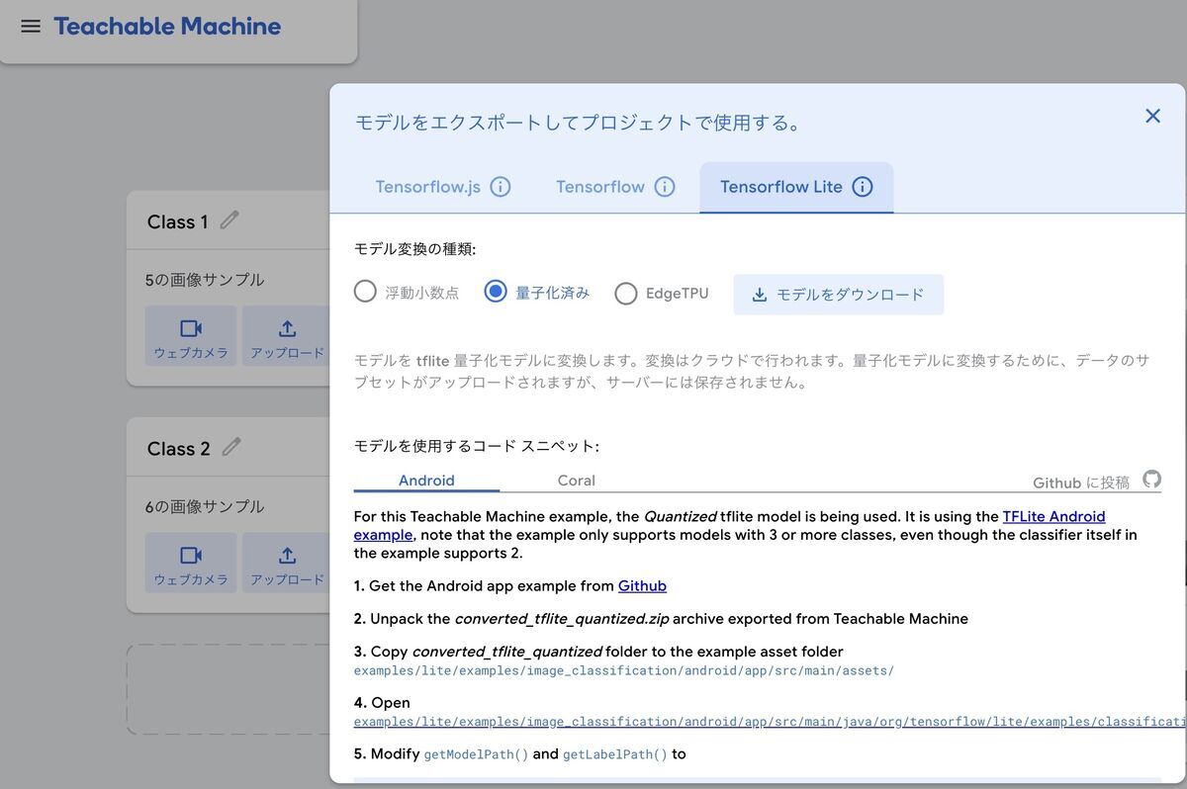Click Class 1 ウェブカメラ button

pyautogui.click(x=191, y=336)
